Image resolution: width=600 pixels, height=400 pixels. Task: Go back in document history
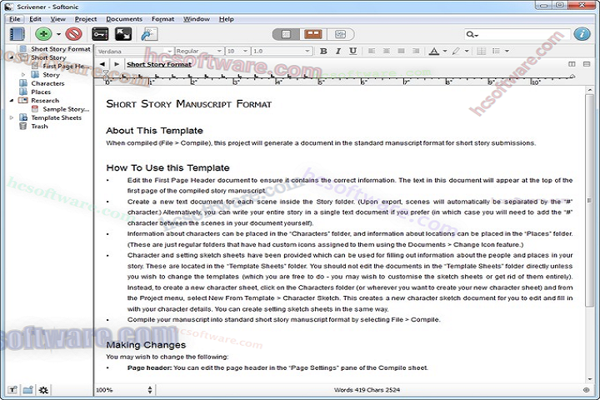pyautogui.click(x=102, y=64)
